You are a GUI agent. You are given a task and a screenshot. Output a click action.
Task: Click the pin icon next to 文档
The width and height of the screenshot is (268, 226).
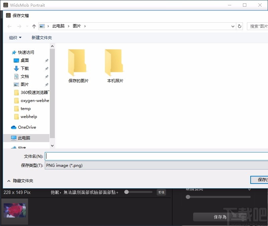coord(47,77)
